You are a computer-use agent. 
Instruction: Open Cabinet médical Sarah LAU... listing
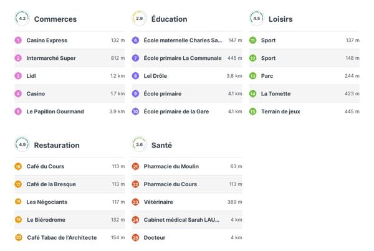[181, 220]
